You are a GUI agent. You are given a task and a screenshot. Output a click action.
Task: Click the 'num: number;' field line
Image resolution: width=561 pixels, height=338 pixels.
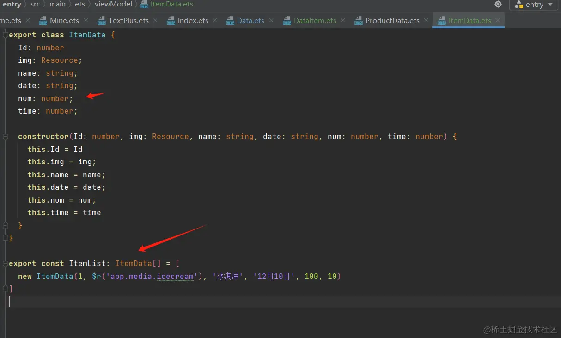pyautogui.click(x=46, y=99)
